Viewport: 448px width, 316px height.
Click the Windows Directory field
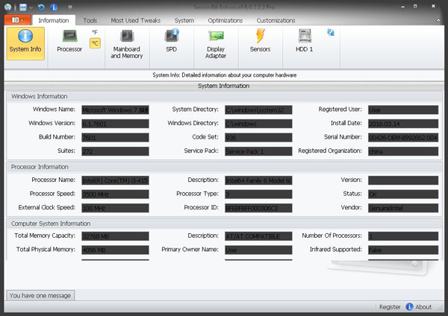(258, 124)
